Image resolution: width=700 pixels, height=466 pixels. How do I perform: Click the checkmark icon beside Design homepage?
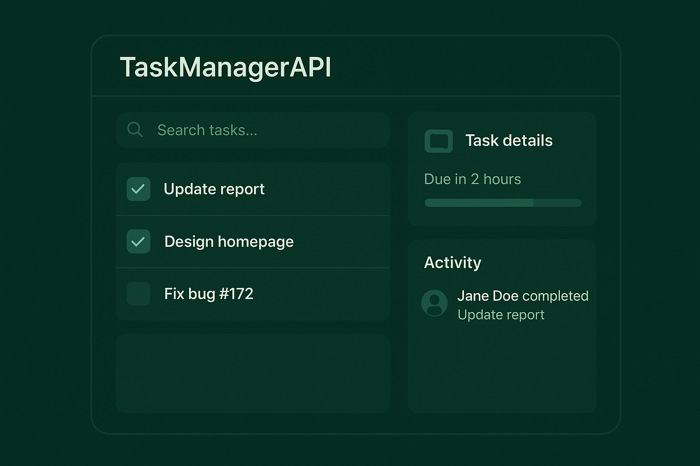[x=138, y=242]
